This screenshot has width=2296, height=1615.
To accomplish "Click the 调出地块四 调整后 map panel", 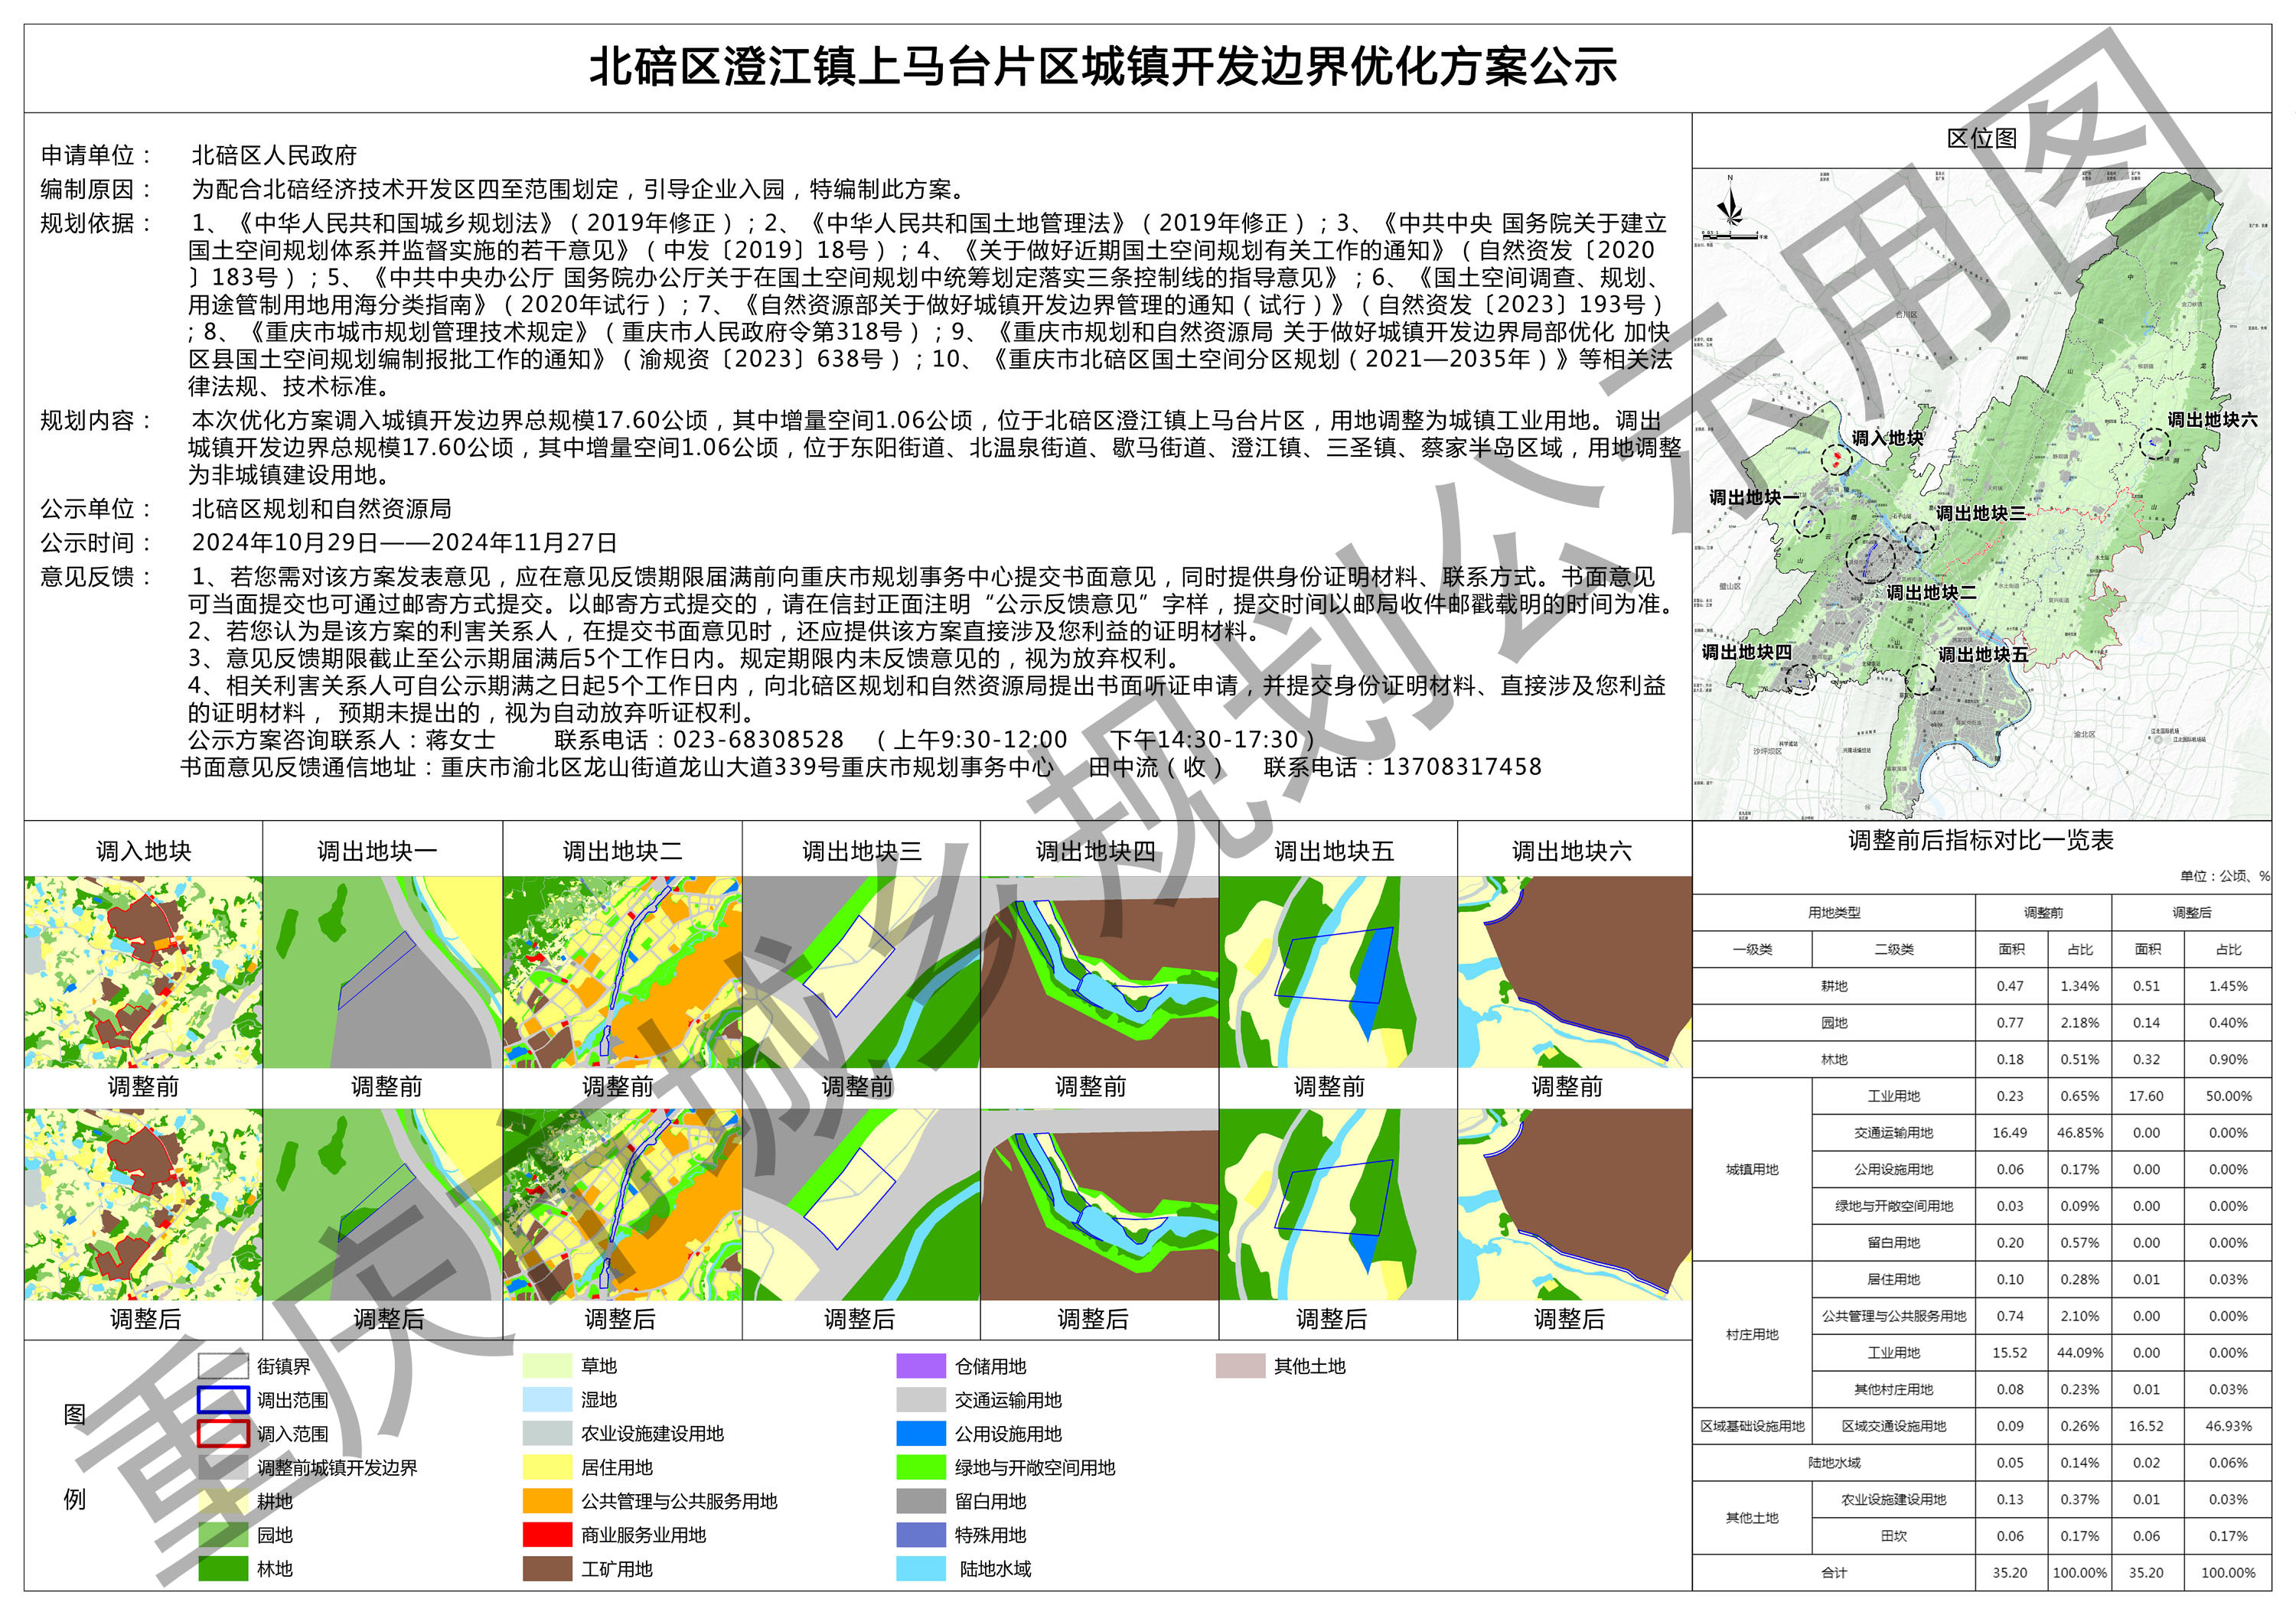I will [x=1100, y=1204].
